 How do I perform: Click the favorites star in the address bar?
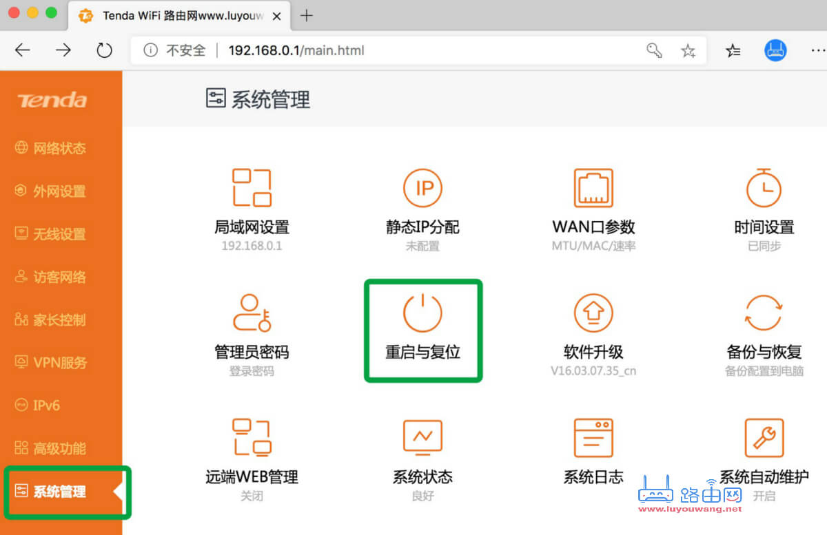tap(688, 50)
